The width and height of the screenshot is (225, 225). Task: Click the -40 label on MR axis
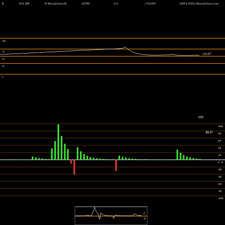(x=220, y=177)
